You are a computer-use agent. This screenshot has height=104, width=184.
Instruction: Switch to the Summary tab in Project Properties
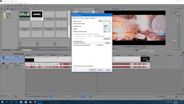pos(87,18)
